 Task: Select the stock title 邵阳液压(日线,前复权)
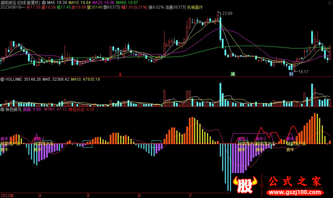(20, 2)
